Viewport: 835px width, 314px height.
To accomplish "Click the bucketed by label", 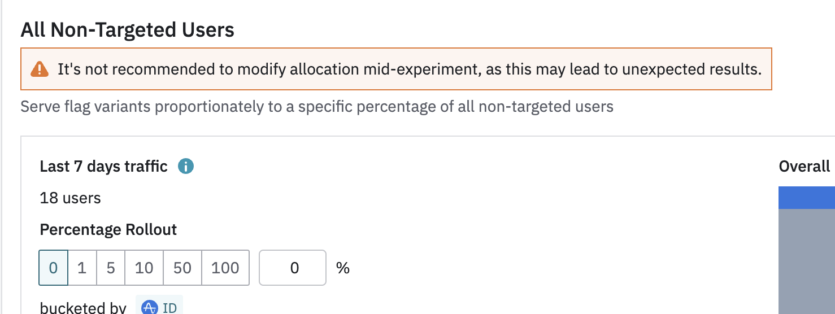I will click(83, 308).
